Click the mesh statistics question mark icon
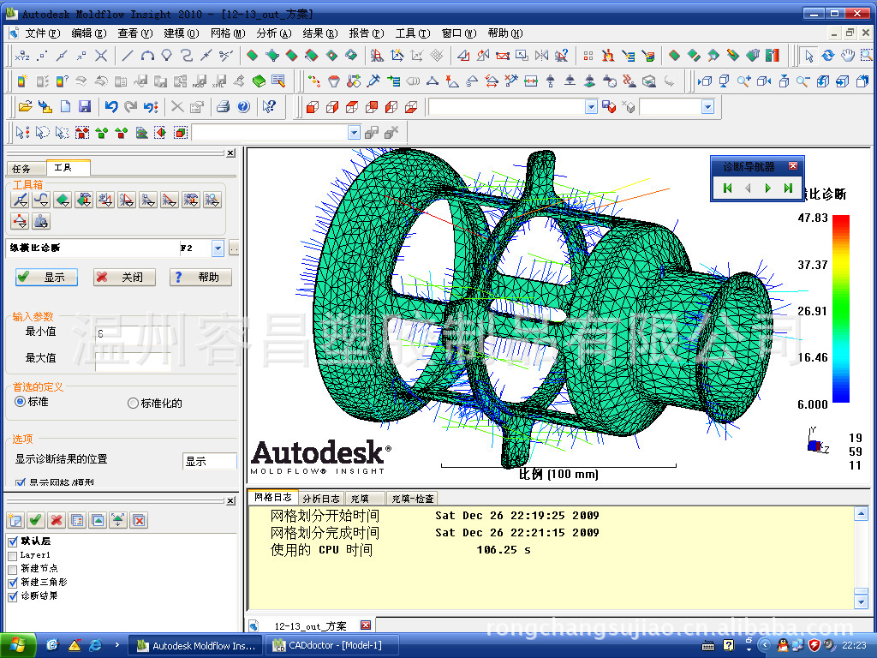This screenshot has width=877, height=658. (561, 56)
